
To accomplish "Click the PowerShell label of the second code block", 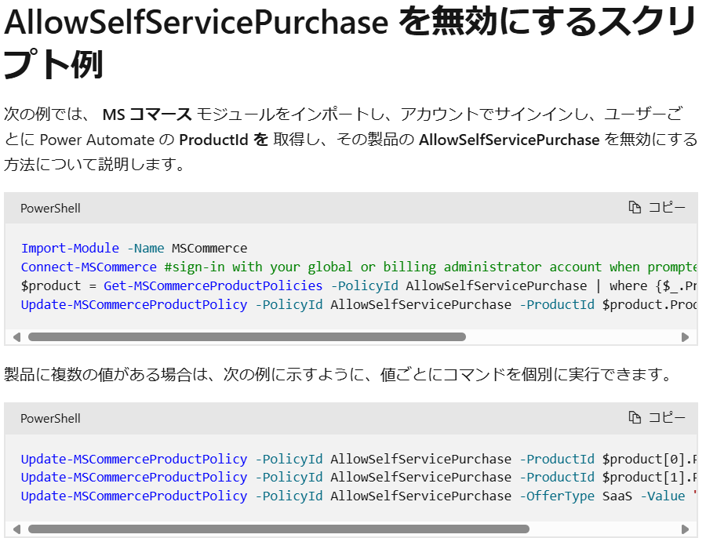I will pos(50,419).
